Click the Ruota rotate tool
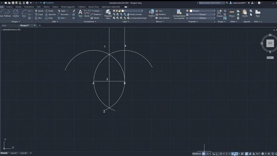Screen dimensions: 277x156 point(49,11)
